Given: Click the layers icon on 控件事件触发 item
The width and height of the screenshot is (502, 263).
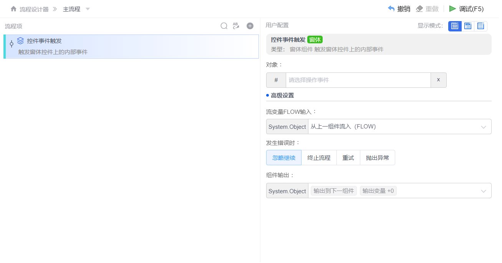Looking at the screenshot, I should click(x=20, y=41).
